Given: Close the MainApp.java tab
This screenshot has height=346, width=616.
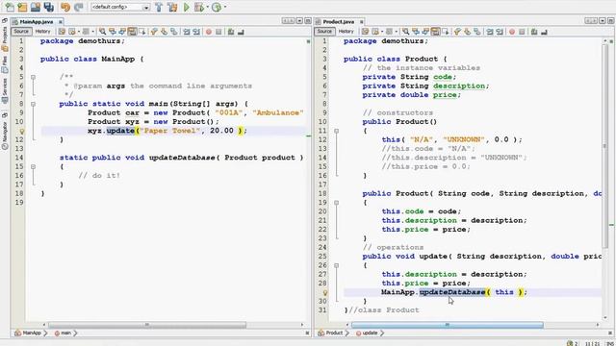Looking at the screenshot, I should (x=60, y=21).
